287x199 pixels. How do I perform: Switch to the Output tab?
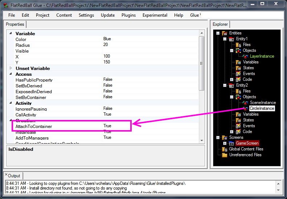pos(14,176)
